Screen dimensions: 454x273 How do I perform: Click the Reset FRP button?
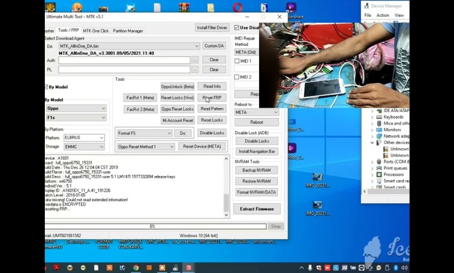coord(212,98)
